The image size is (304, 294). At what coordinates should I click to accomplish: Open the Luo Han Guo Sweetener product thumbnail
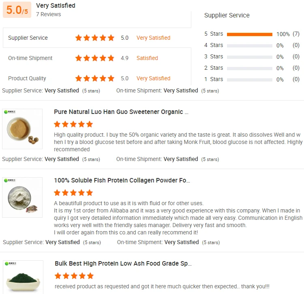(22, 129)
